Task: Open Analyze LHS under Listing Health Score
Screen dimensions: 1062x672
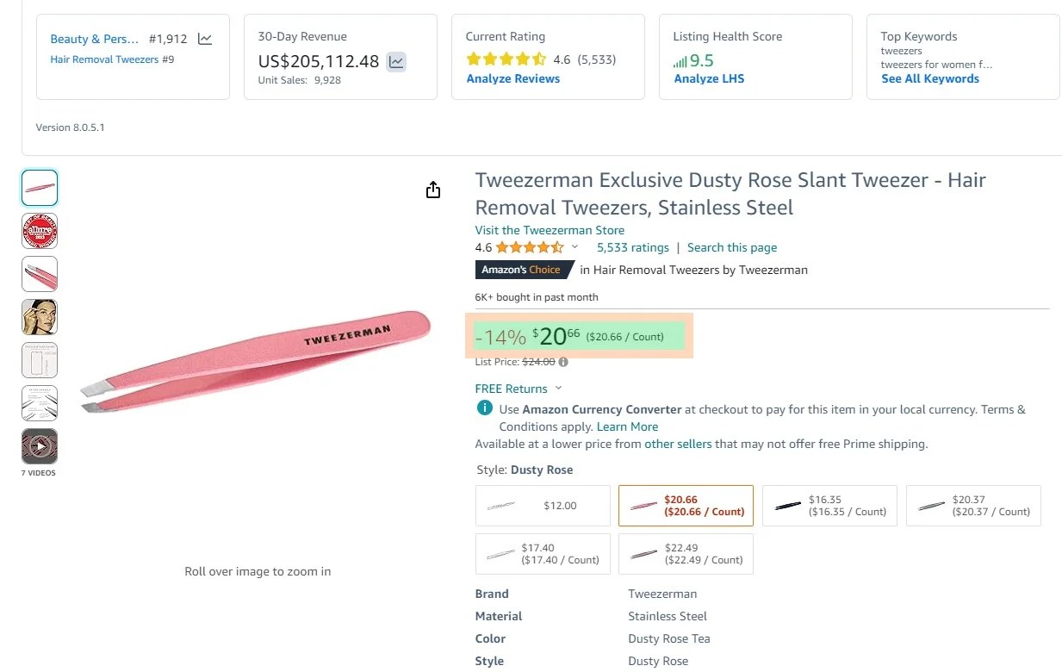Action: tap(709, 78)
